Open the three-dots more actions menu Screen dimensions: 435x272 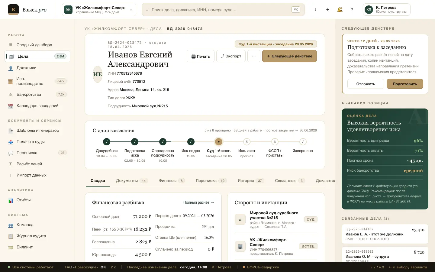pyautogui.click(x=254, y=56)
